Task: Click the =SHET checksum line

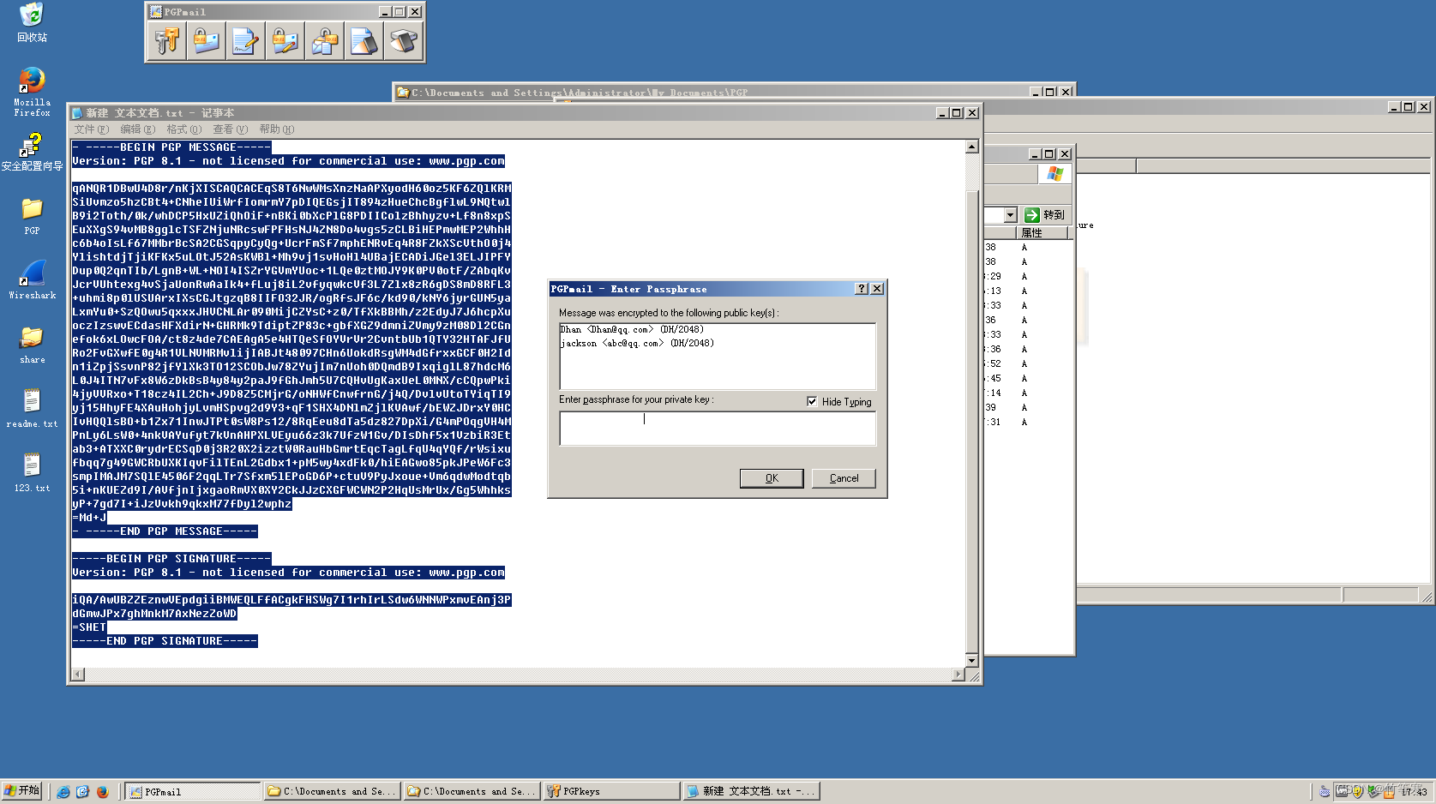Action: (x=89, y=627)
